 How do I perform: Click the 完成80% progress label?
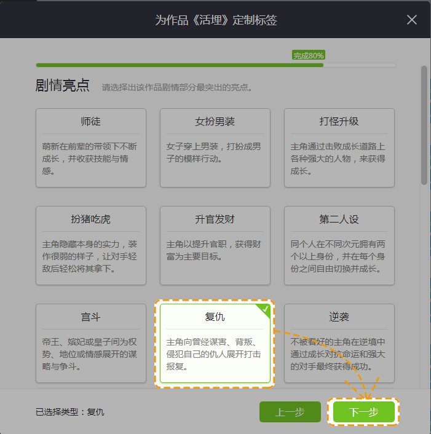pyautogui.click(x=308, y=55)
